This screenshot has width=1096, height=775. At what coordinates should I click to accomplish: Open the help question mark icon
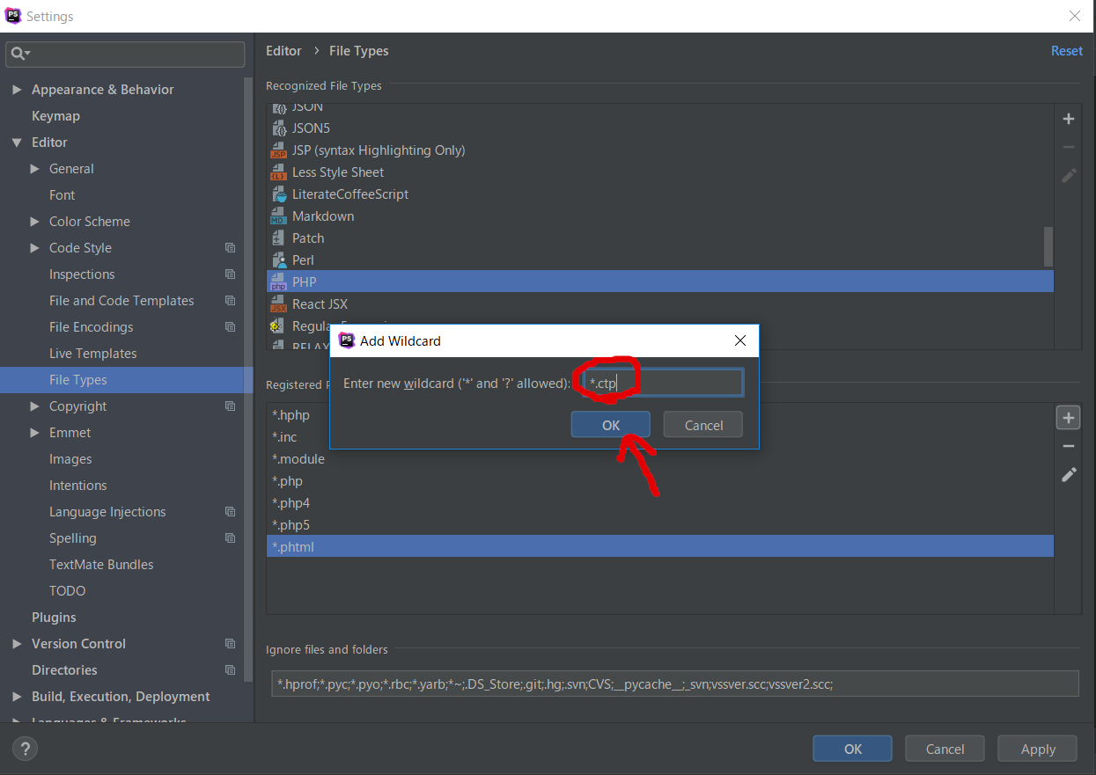[25, 749]
